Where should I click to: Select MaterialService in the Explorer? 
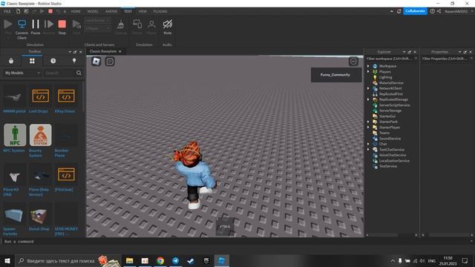(x=391, y=83)
